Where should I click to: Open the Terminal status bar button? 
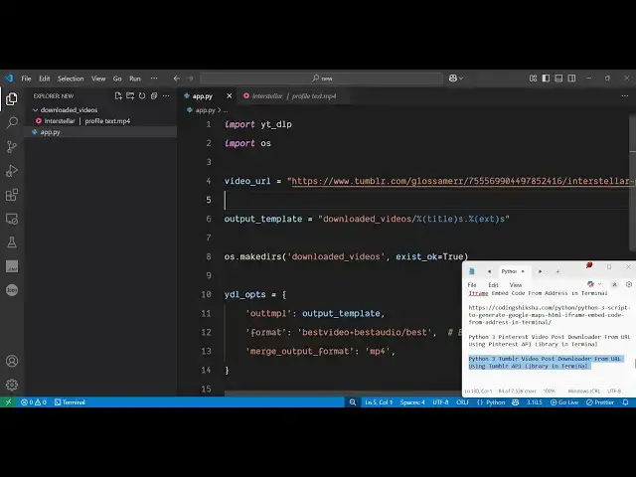point(70,402)
